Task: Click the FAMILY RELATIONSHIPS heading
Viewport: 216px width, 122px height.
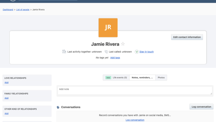Action: tap(16, 94)
